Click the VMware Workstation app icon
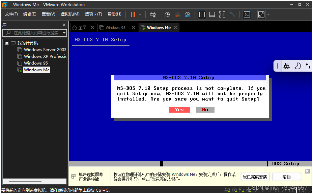This screenshot has width=313, height=194. point(5,5)
